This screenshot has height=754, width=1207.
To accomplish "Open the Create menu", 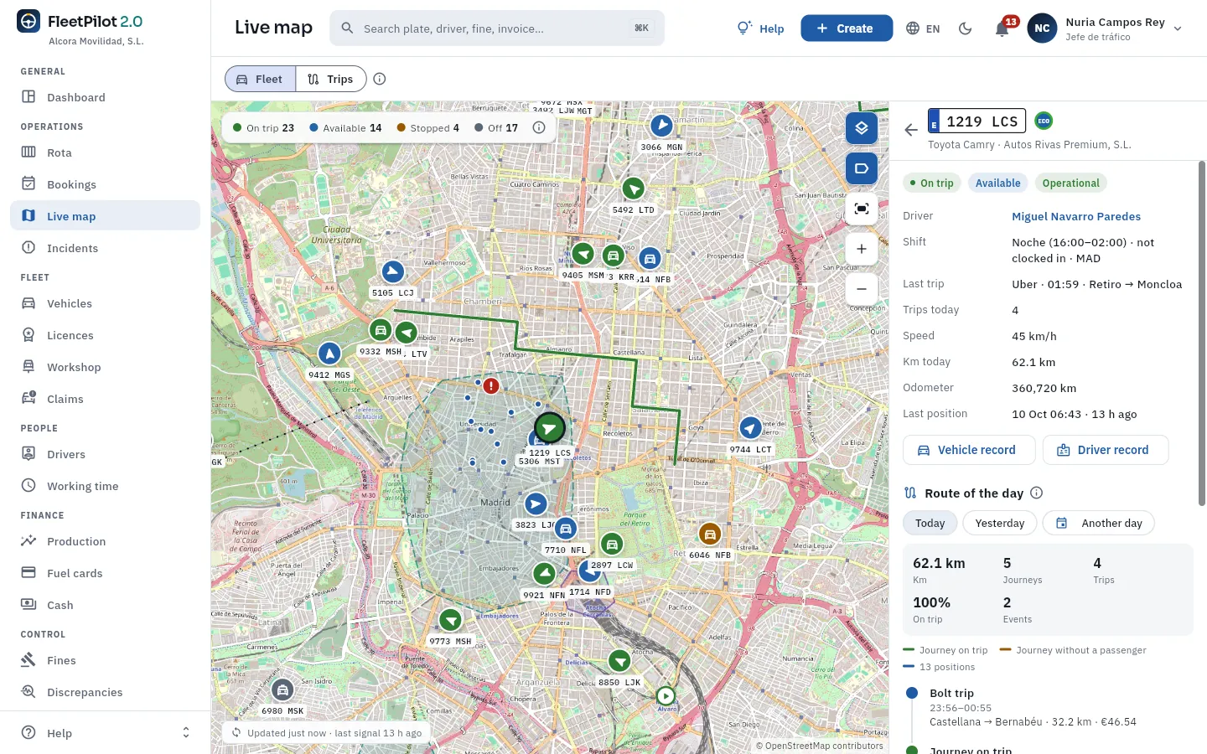I will 847,28.
